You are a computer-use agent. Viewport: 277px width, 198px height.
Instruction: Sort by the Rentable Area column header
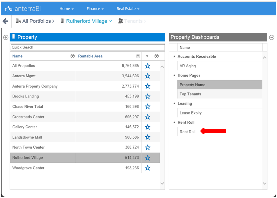pyautogui.click(x=90, y=56)
